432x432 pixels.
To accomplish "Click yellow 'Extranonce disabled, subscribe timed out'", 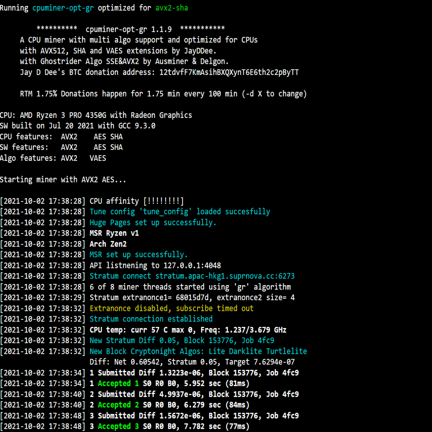I will [171, 308].
